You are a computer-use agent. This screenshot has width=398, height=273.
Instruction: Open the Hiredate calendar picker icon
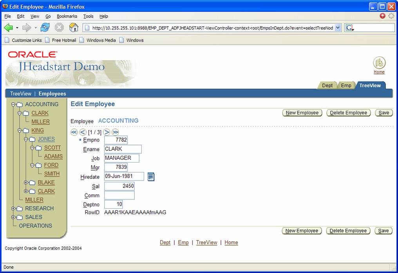click(151, 177)
